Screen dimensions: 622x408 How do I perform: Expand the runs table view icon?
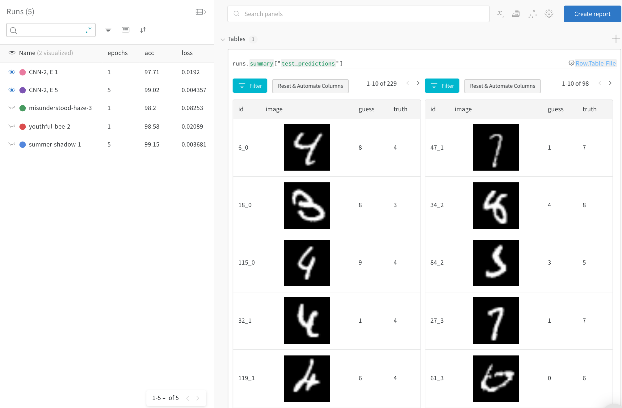pos(201,12)
